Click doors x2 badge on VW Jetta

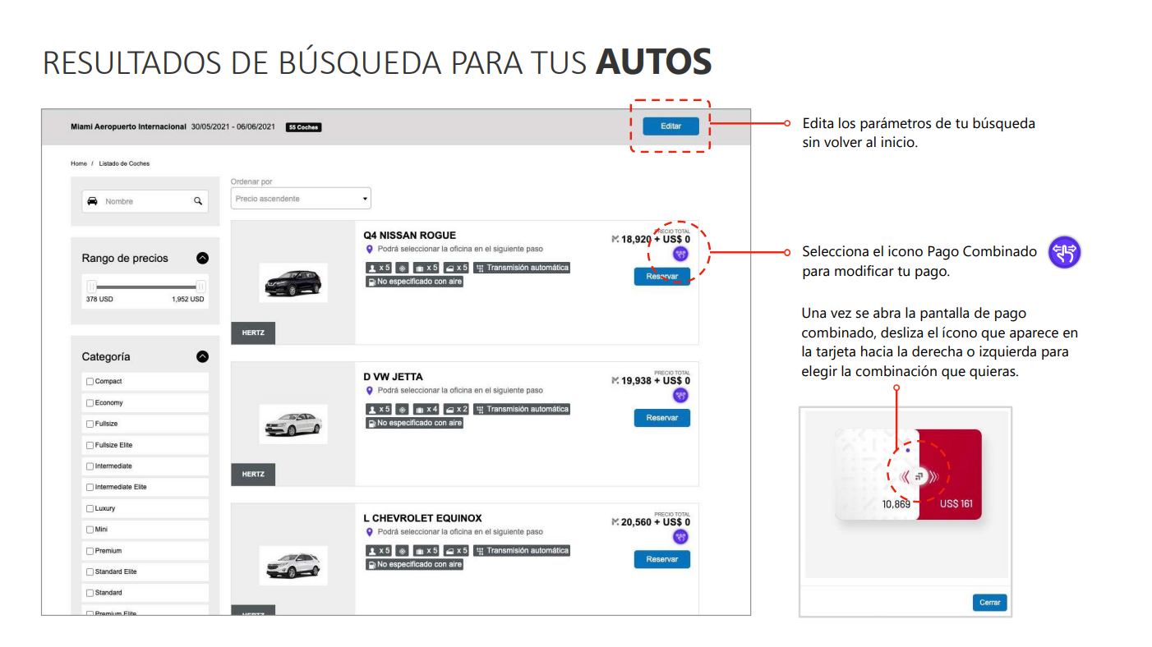click(457, 409)
